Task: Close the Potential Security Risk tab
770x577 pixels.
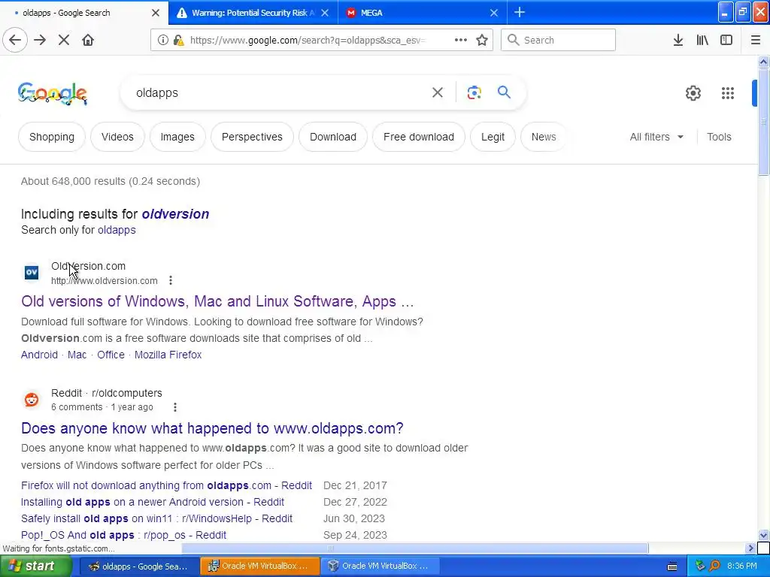Action: [325, 13]
